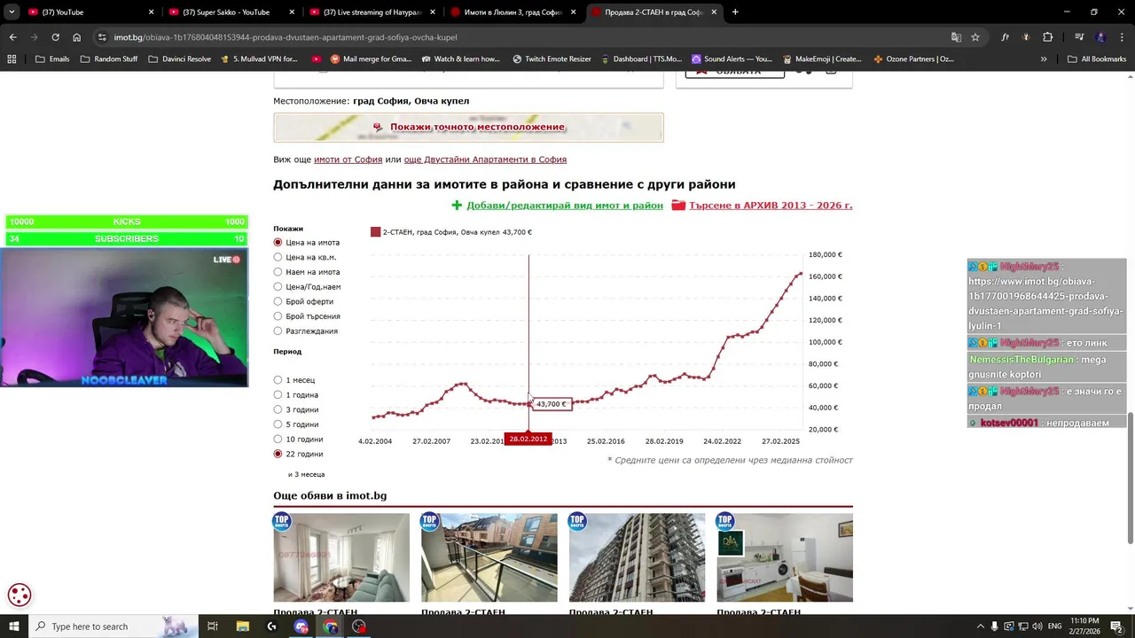Open the listing thumbnail with white kitchen
This screenshot has width=1135, height=638.
pyautogui.click(x=785, y=557)
